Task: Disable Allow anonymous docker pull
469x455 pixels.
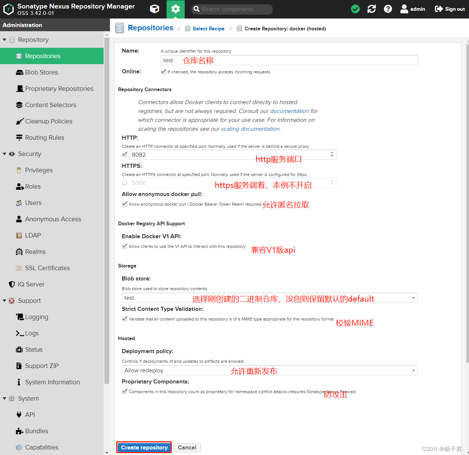Action: 125,204
